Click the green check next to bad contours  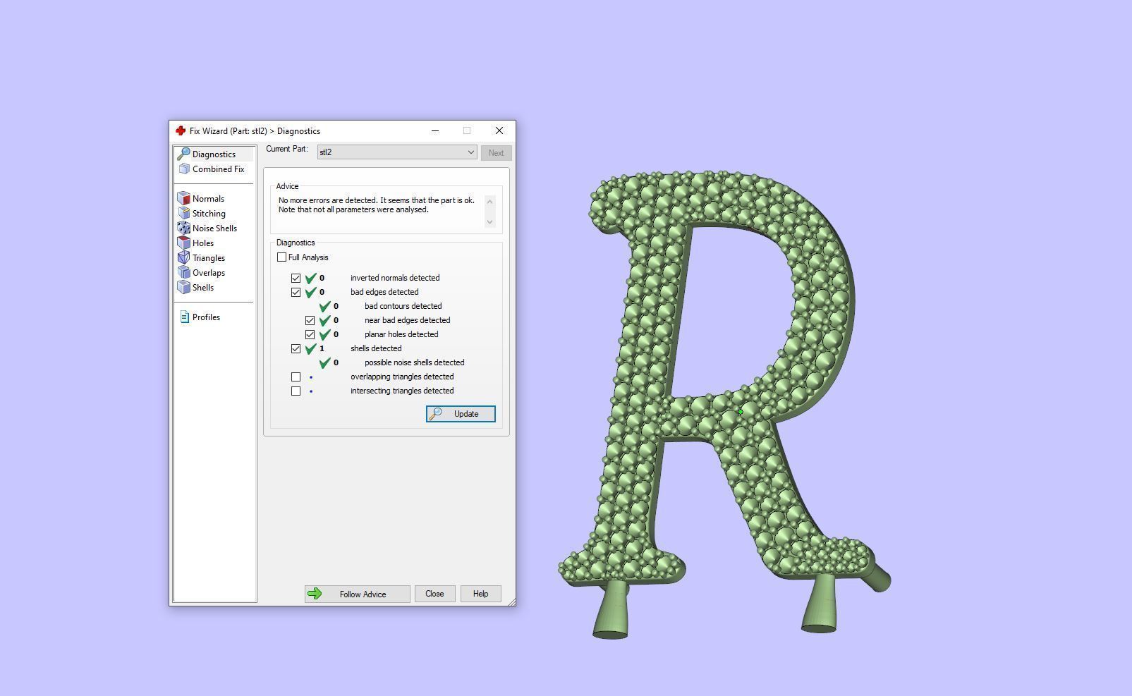(x=324, y=306)
